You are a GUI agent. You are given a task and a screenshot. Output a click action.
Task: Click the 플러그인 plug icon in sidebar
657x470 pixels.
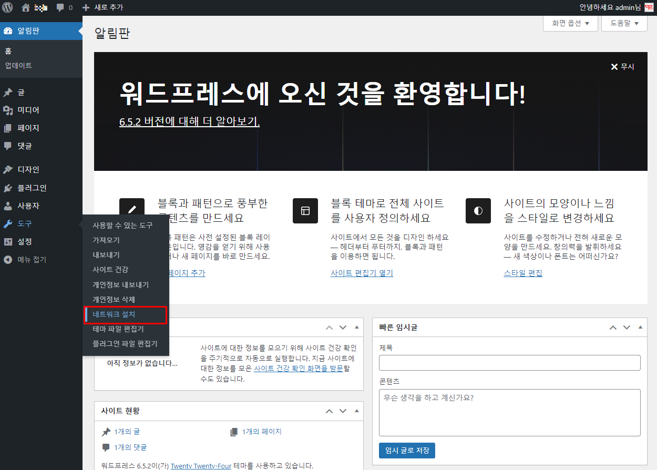(x=8, y=188)
